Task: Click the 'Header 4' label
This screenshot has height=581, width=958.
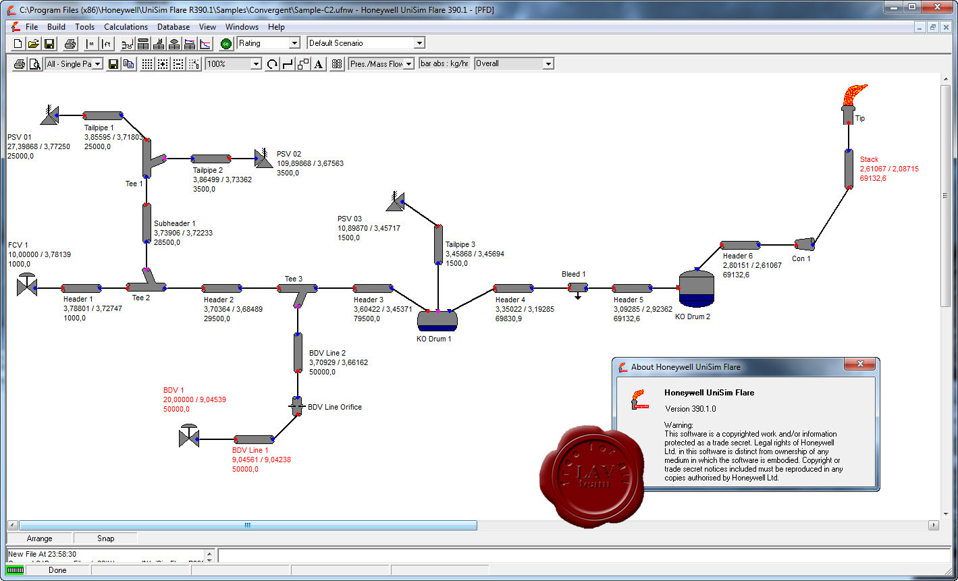Action: click(x=510, y=300)
